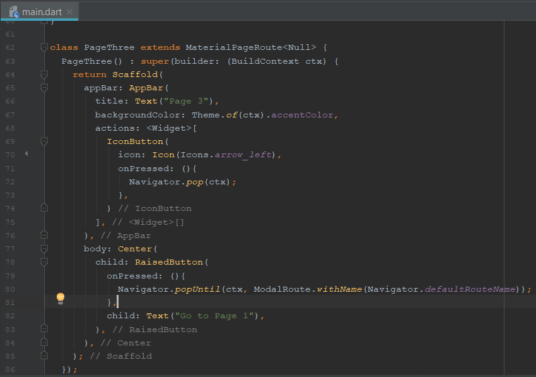Click the // Scaffold closing comment
536x377 pixels.
120,356
